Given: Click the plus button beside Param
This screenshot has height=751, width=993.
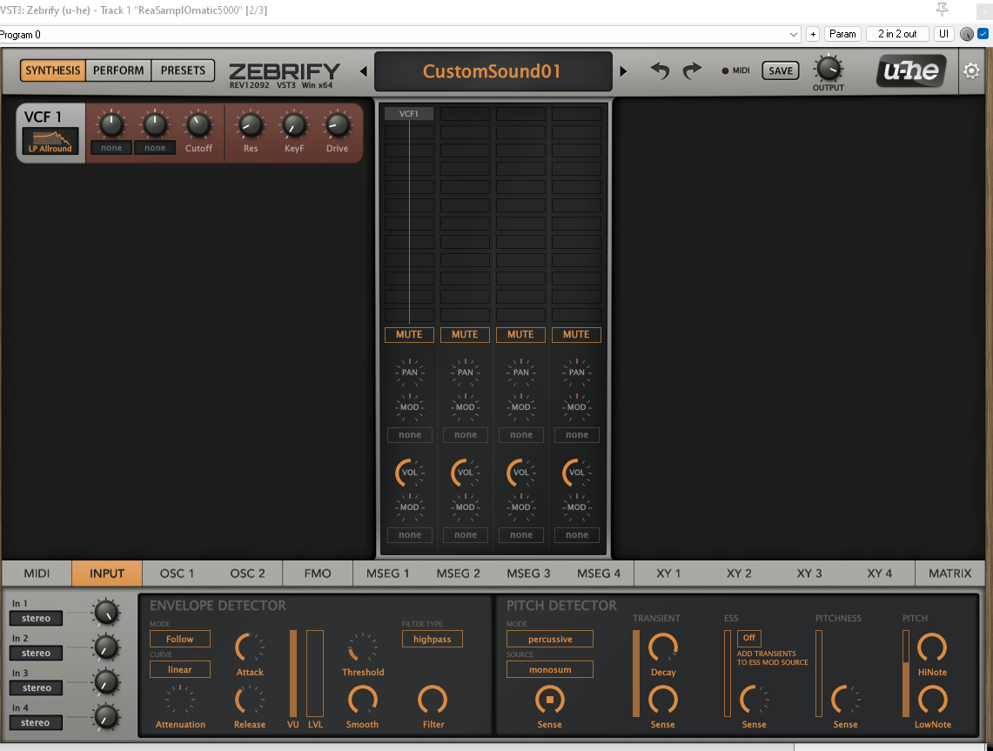Looking at the screenshot, I should [x=813, y=34].
